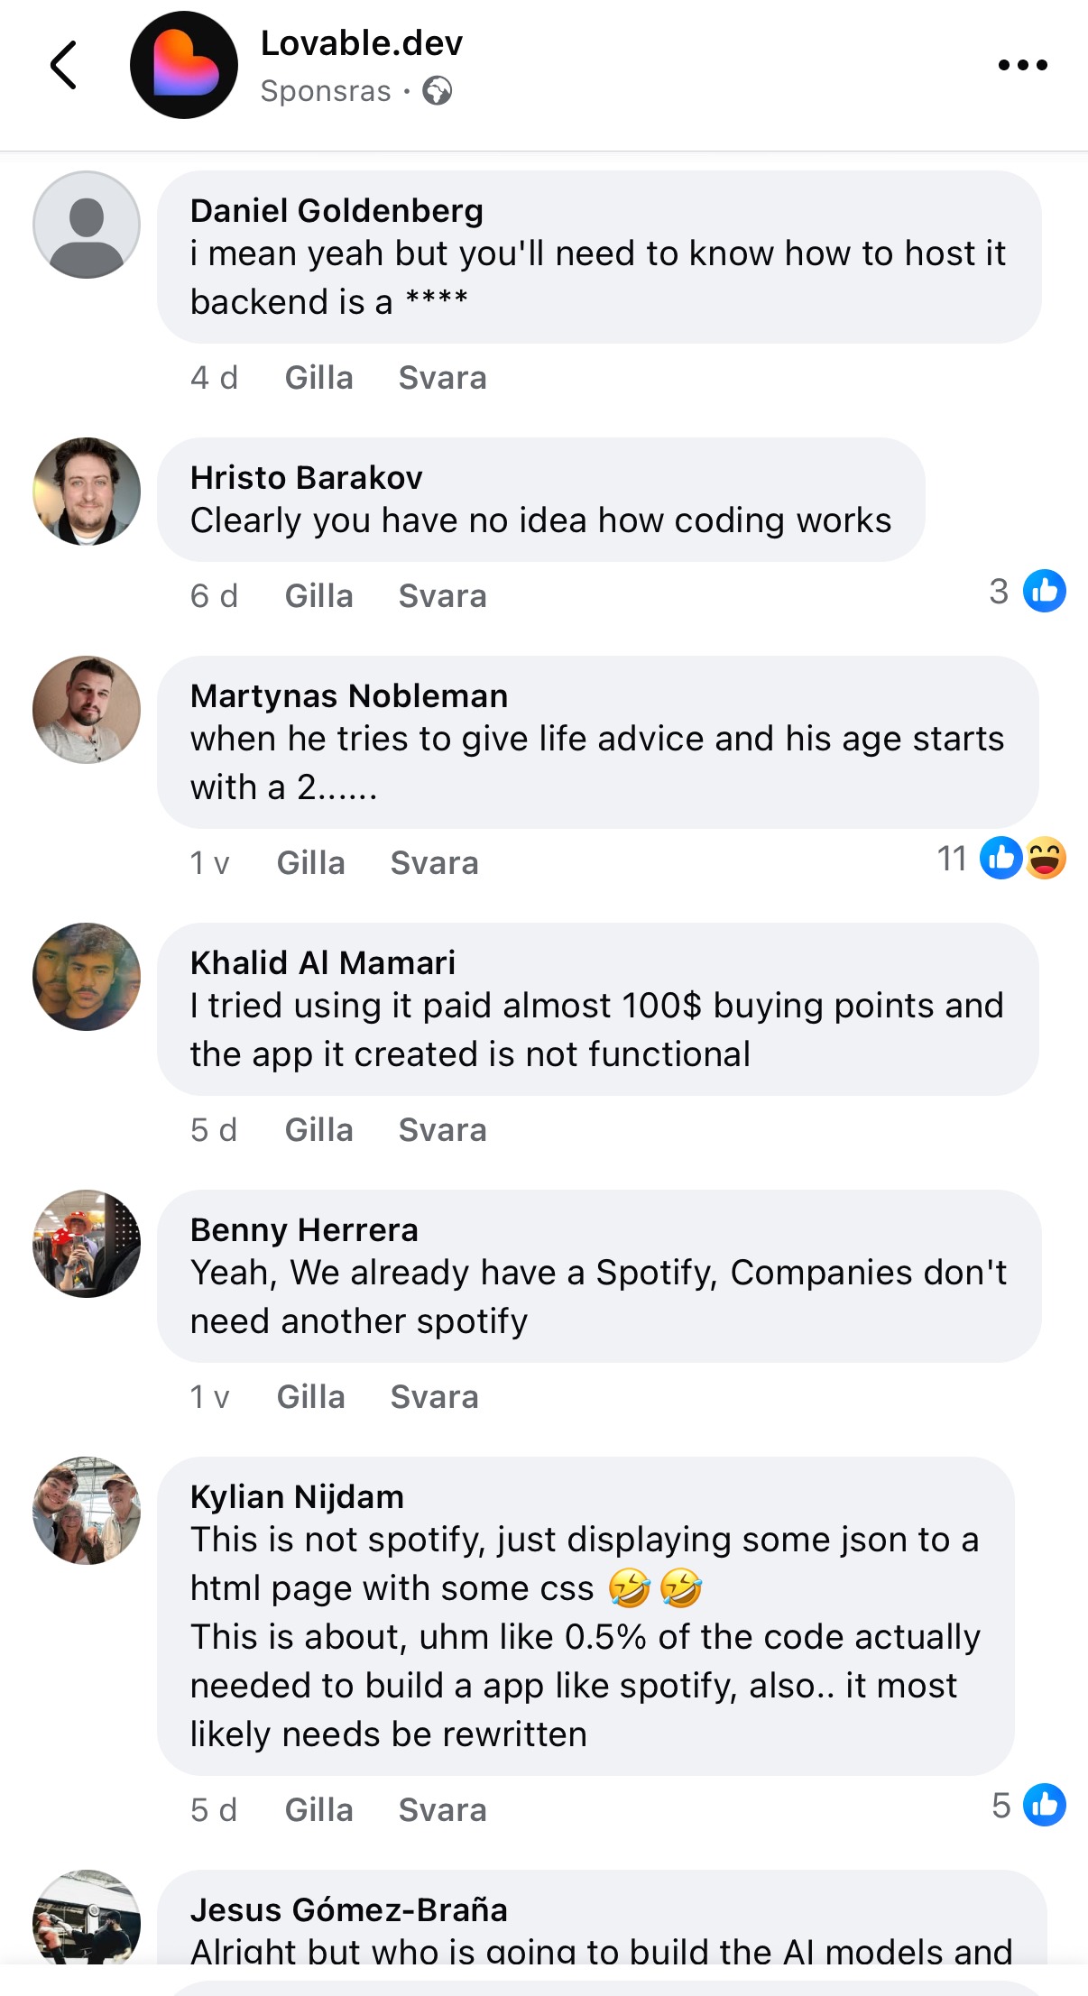Open the Lovable.dev heart logo
1088x1996 pixels.
[184, 65]
